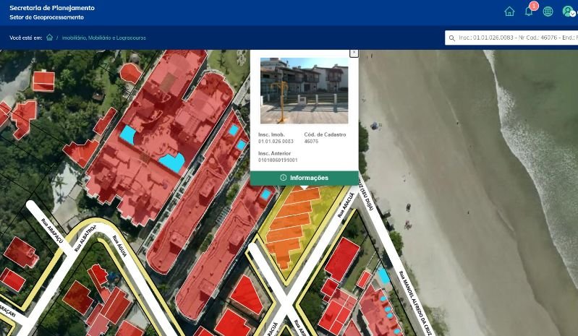
Task: Click the globe language icon
Action: 548,12
